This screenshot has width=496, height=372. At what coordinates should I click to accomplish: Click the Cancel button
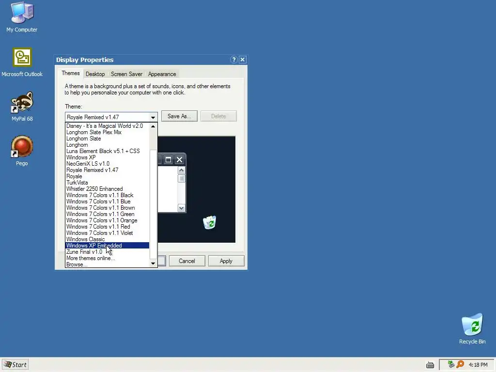(x=187, y=261)
